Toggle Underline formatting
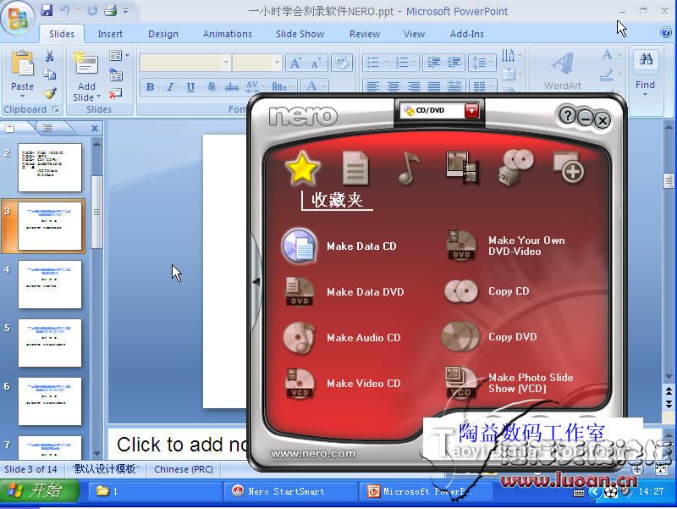 click(190, 87)
